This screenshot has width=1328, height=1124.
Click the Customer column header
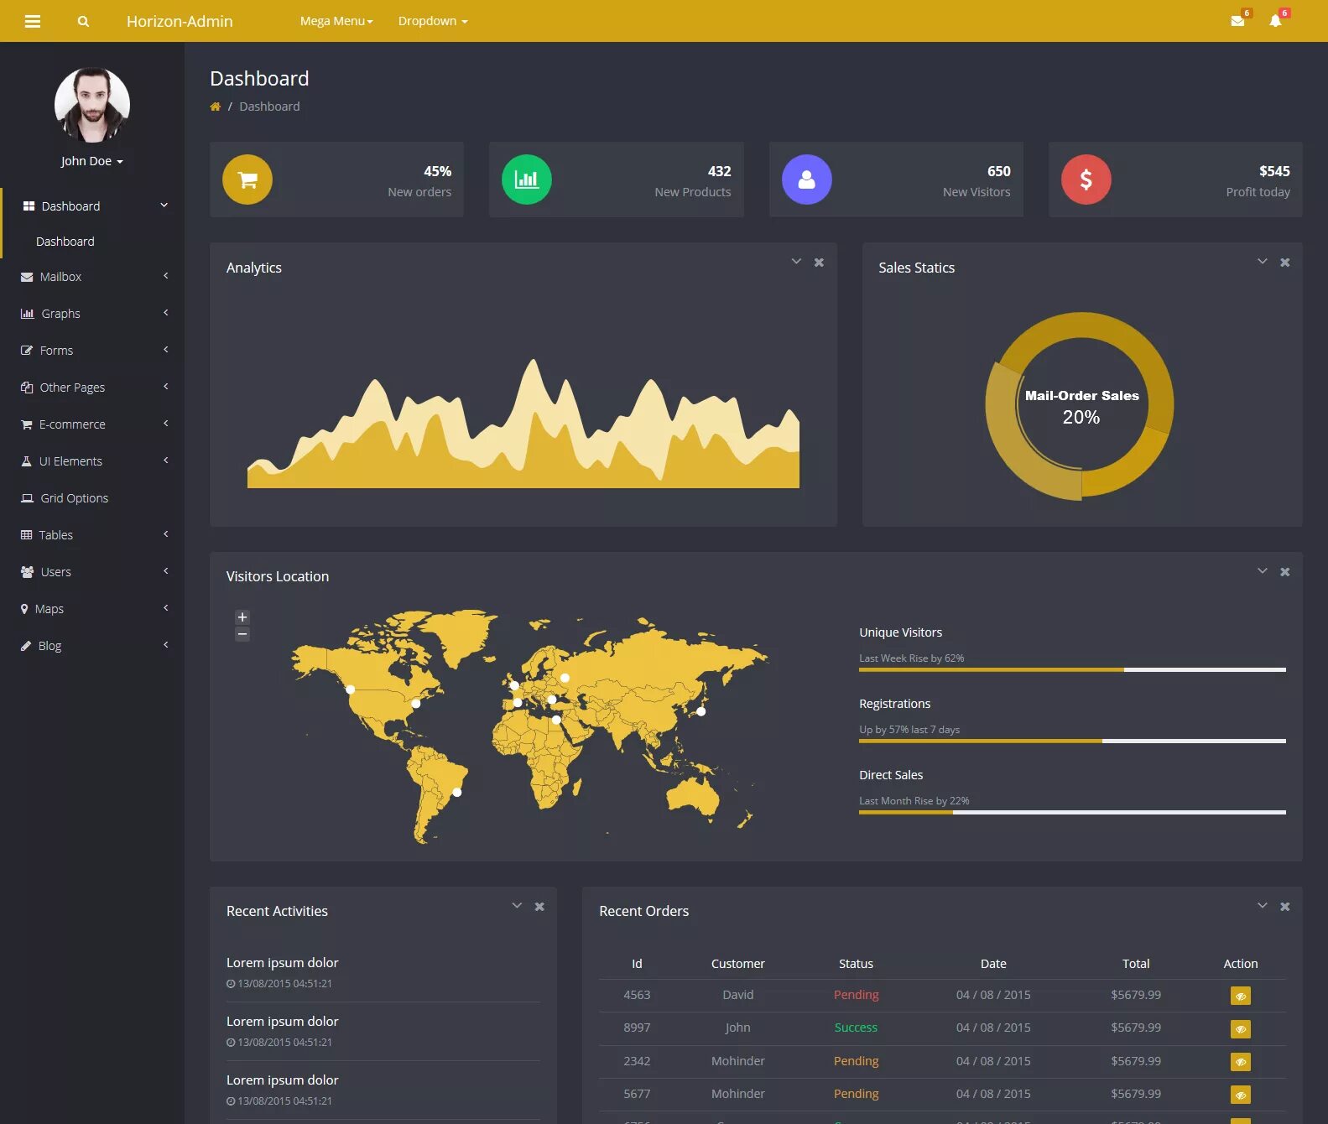[x=738, y=964]
